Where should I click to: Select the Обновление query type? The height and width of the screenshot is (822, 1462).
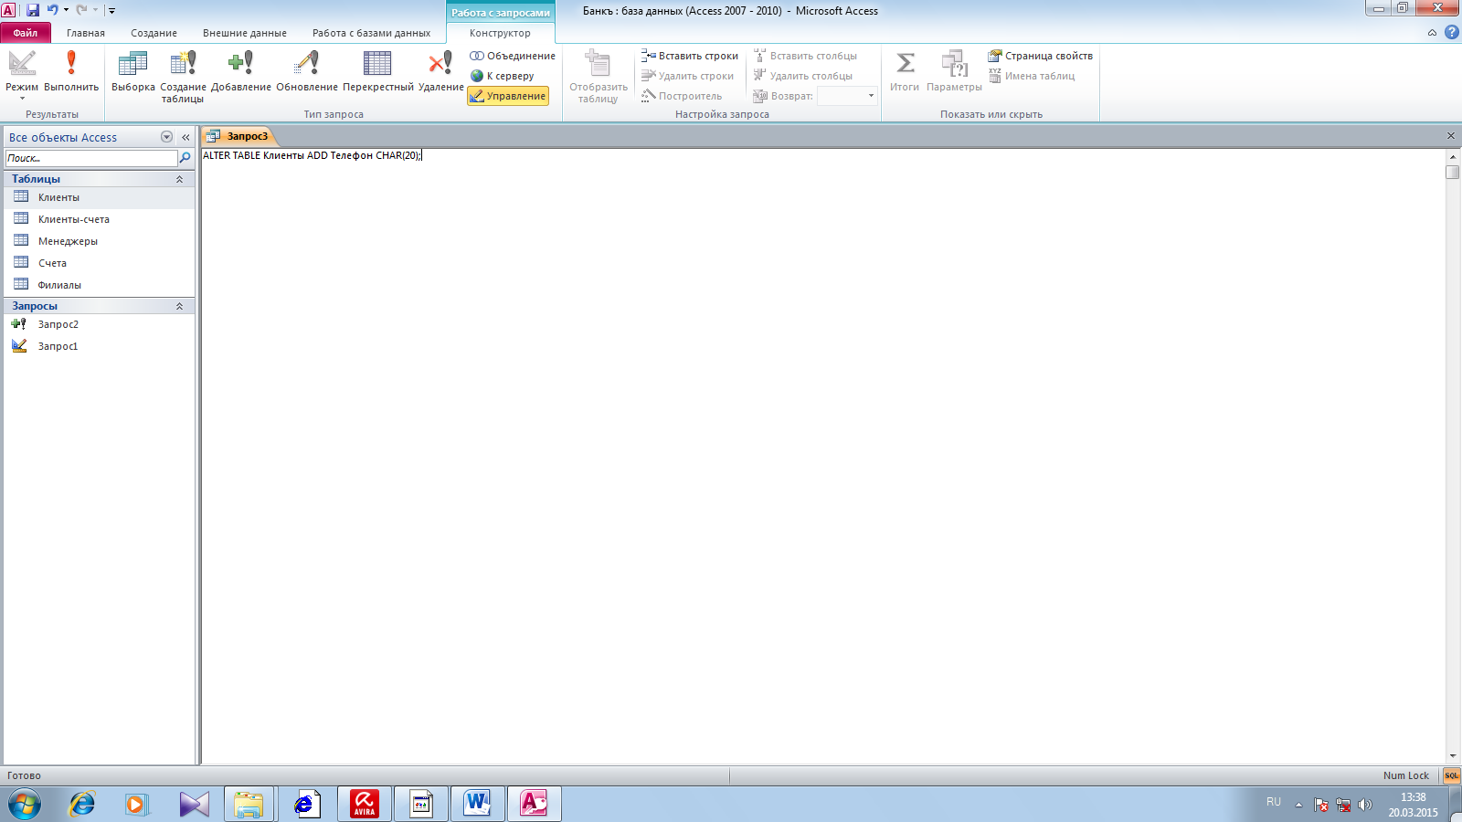point(307,72)
